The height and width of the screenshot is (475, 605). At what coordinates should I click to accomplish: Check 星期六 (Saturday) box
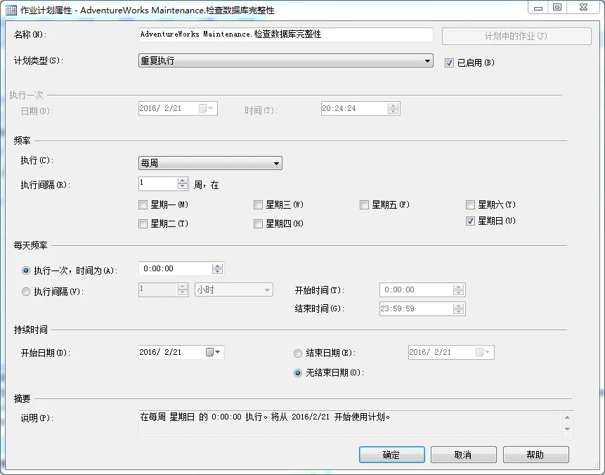tap(470, 205)
